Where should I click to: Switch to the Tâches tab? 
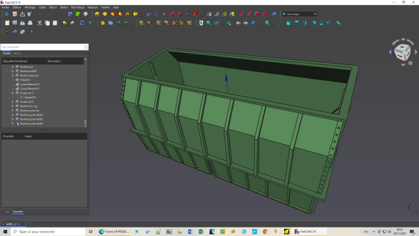(17, 54)
